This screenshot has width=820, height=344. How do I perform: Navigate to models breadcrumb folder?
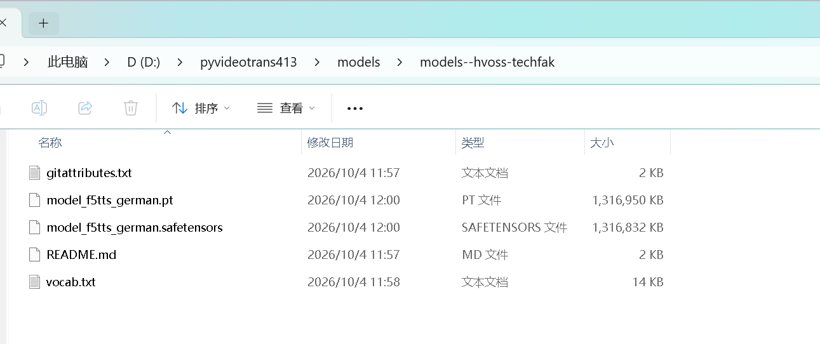click(359, 62)
